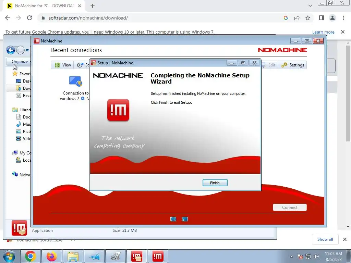
Task: Select Desktop in Explorer navigation pane
Action: (x=23, y=81)
